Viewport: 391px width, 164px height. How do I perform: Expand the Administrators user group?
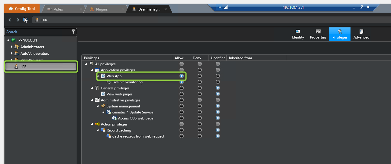[11, 47]
